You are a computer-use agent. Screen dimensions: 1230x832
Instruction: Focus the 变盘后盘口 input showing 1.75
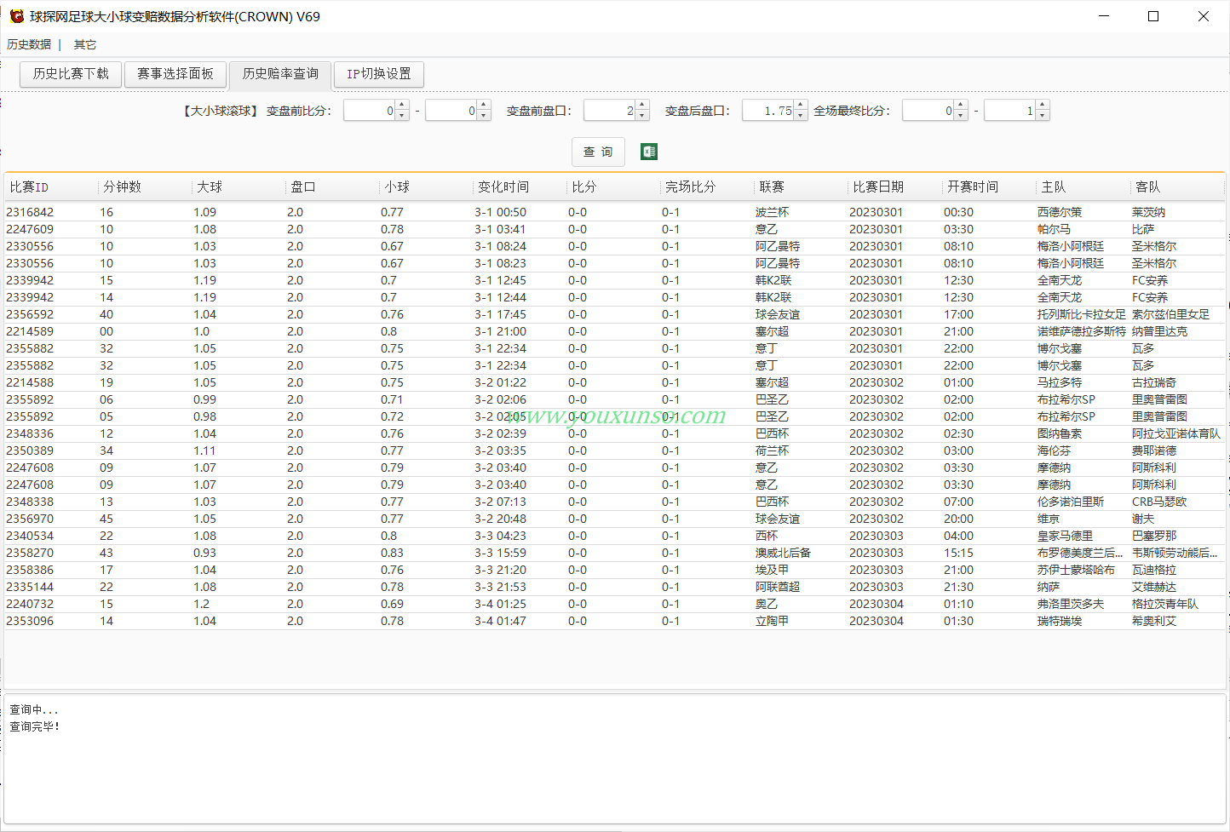coord(768,111)
